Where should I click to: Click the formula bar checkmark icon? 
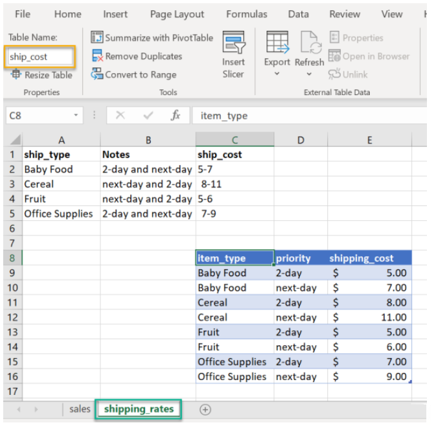[148, 115]
